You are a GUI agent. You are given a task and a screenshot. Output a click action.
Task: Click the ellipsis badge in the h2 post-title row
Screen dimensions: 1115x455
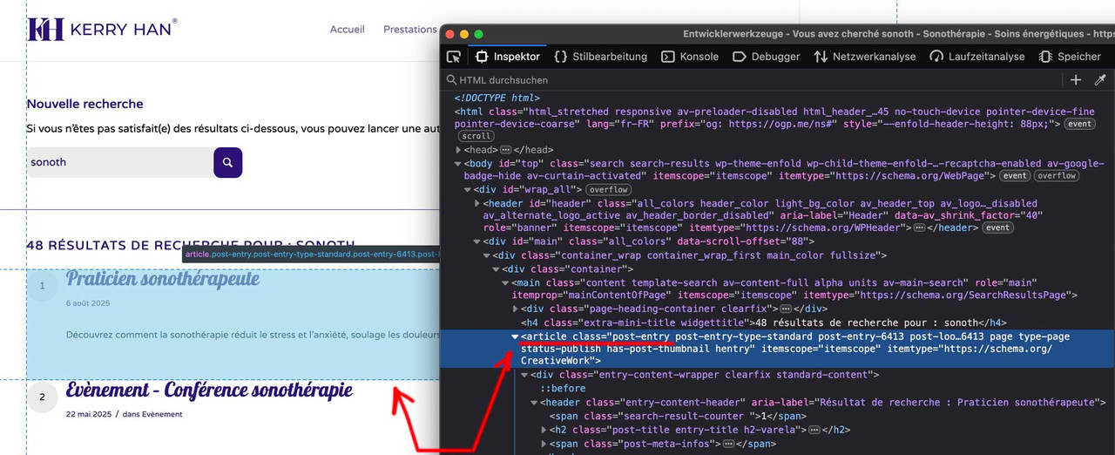813,430
